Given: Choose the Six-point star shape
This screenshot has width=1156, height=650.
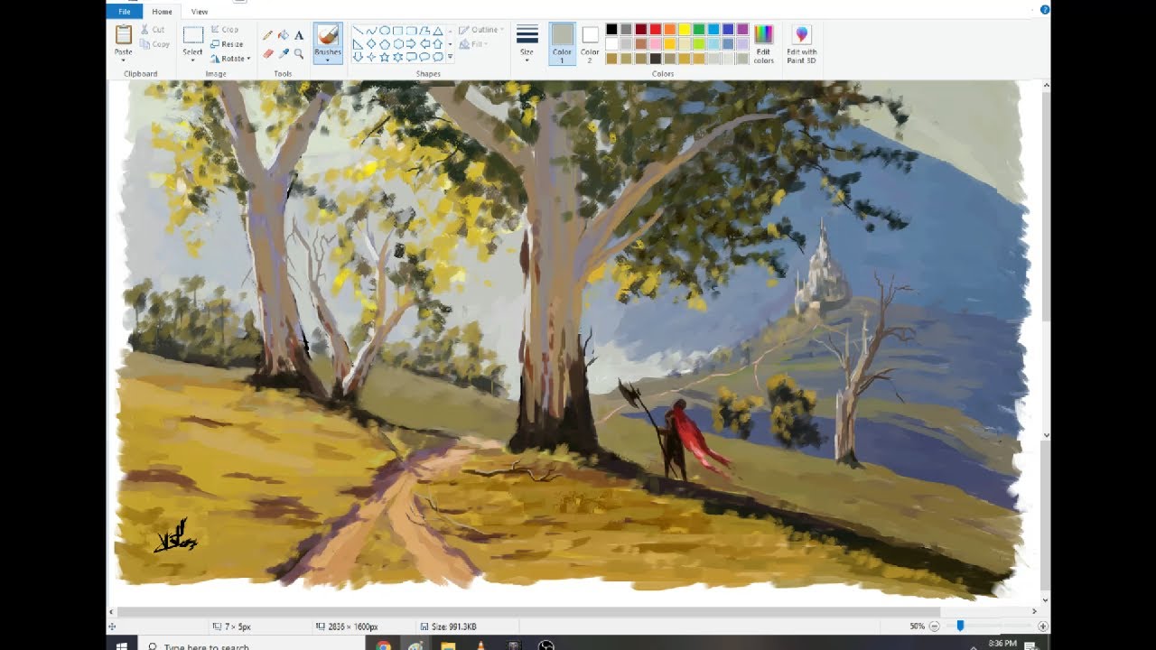Looking at the screenshot, I should click(397, 57).
